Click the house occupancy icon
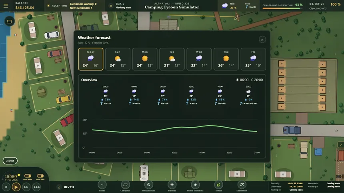 [x=59, y=187]
